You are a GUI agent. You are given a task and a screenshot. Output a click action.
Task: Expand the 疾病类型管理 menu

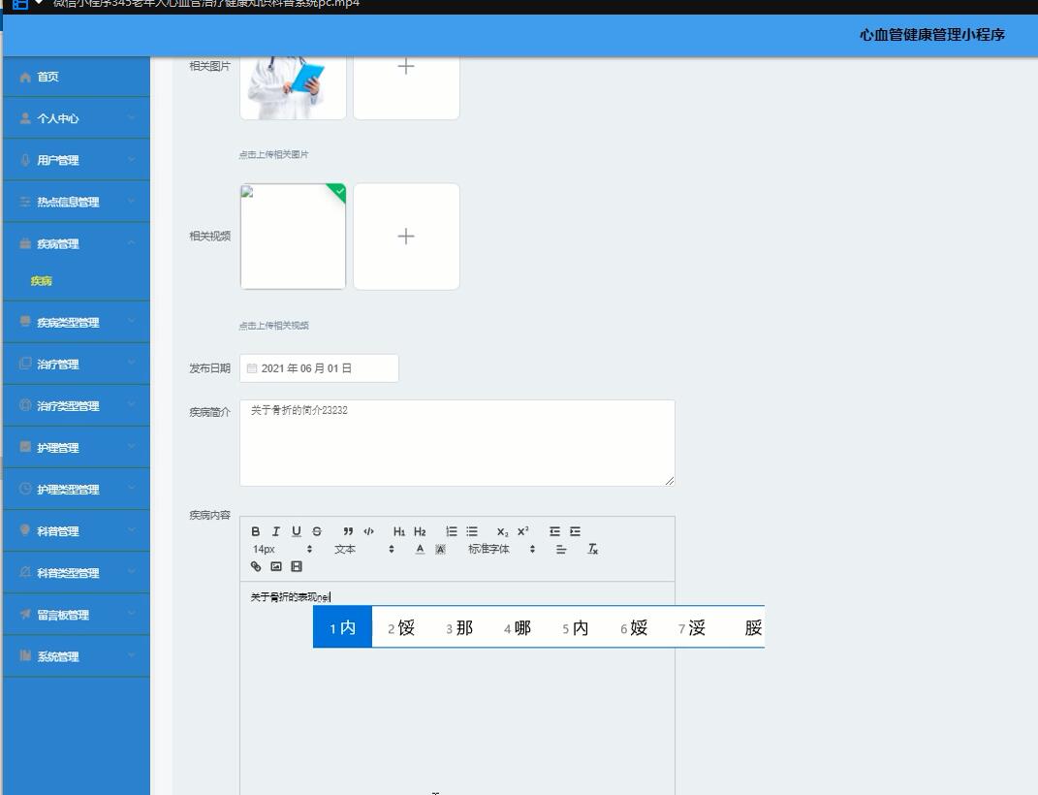tap(77, 323)
